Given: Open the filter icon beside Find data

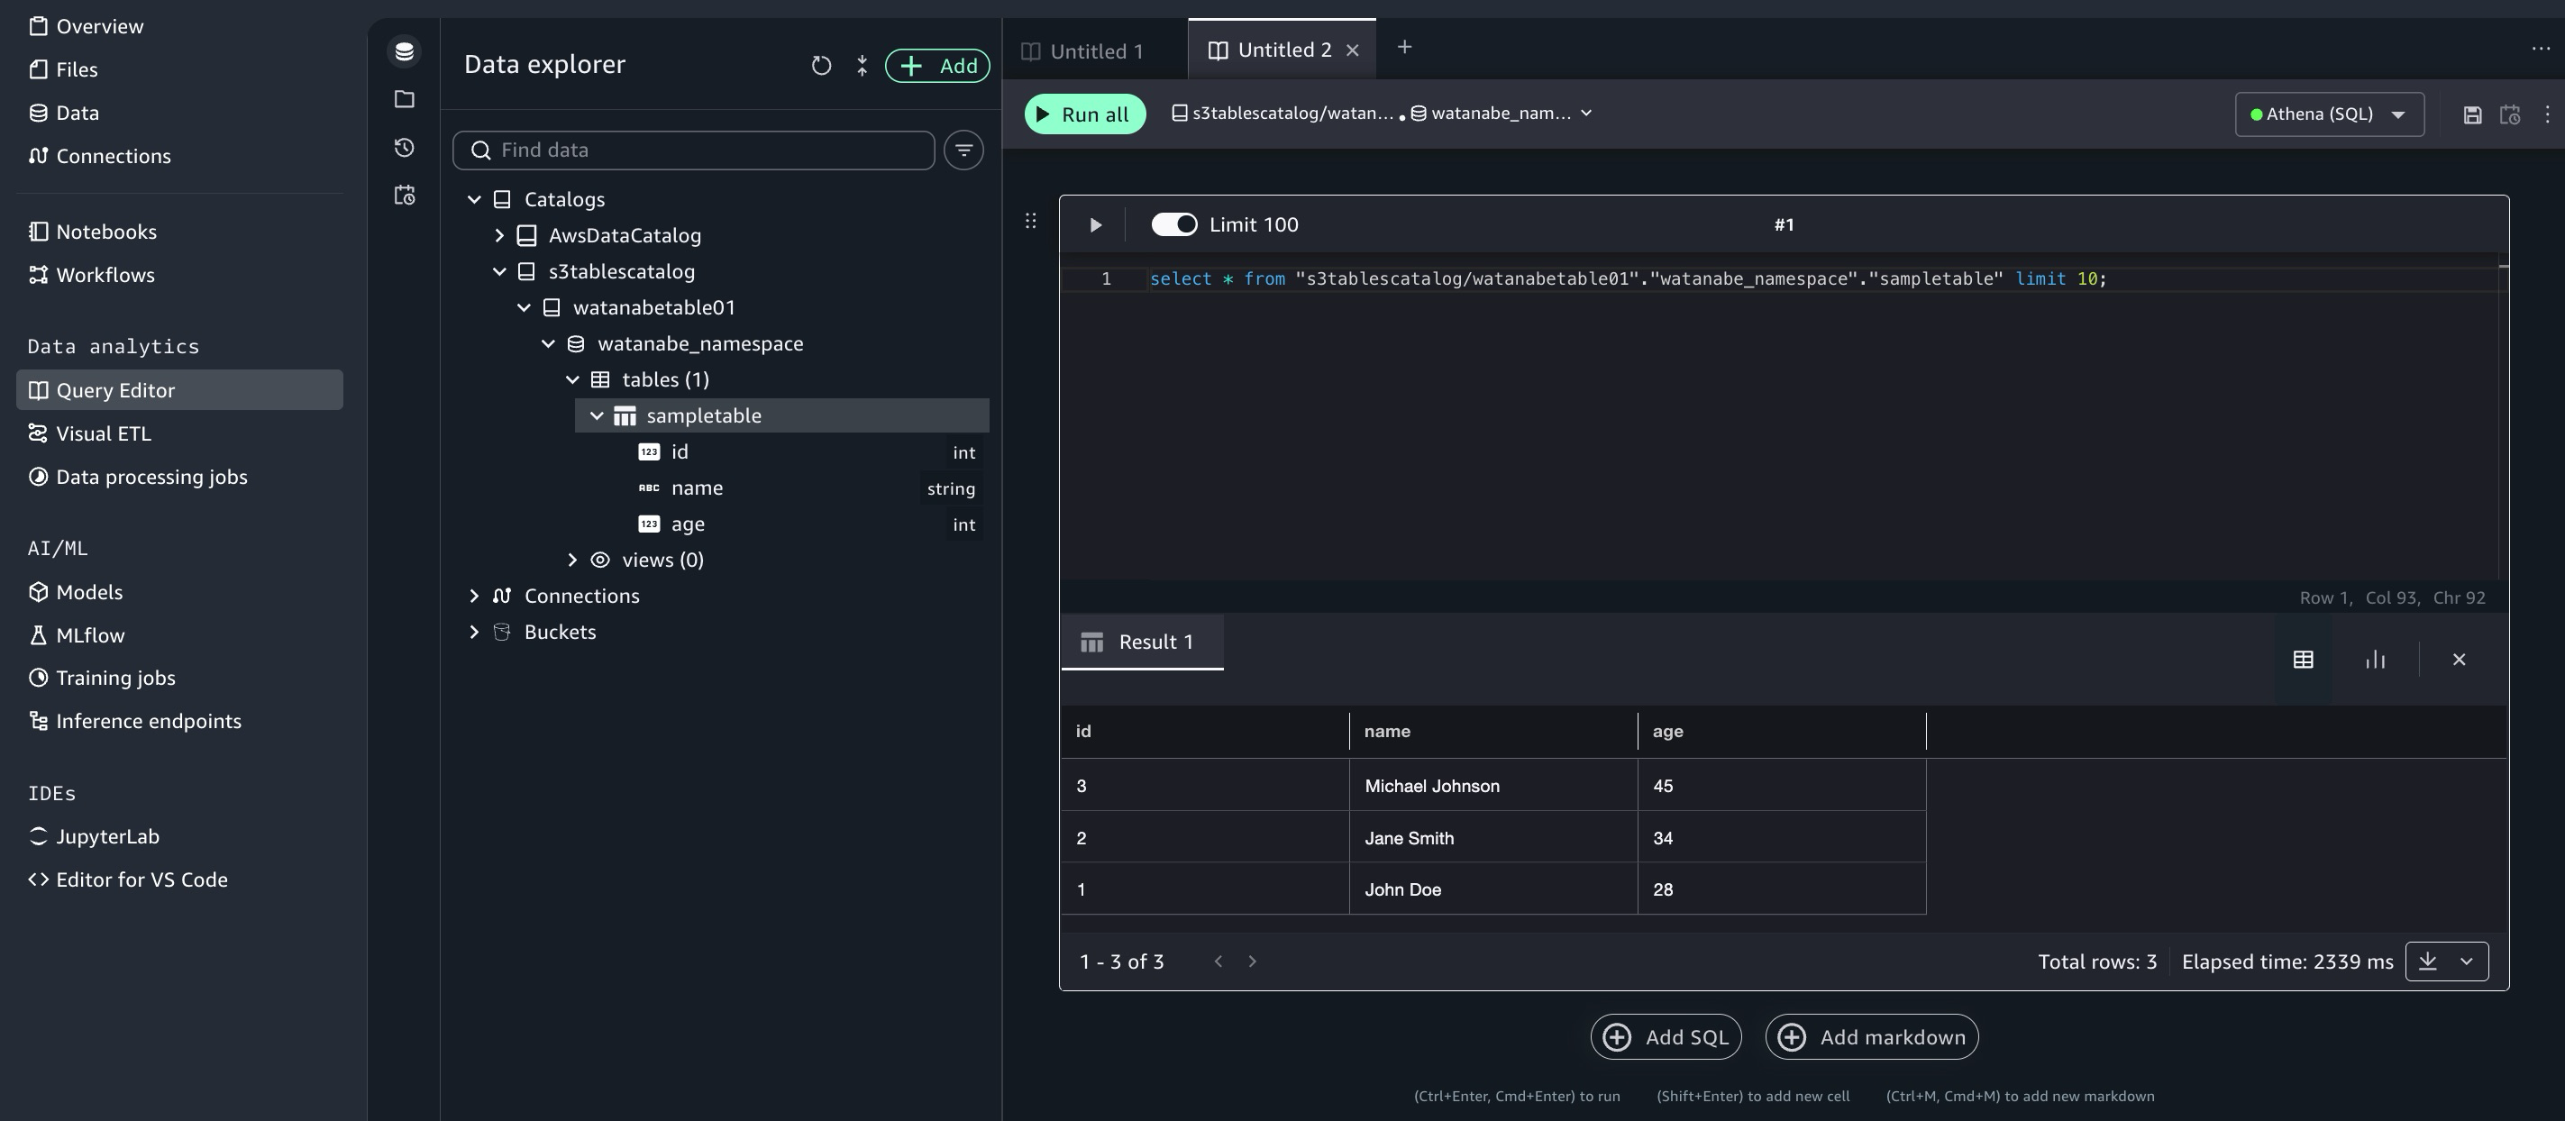Looking at the screenshot, I should click(x=963, y=150).
